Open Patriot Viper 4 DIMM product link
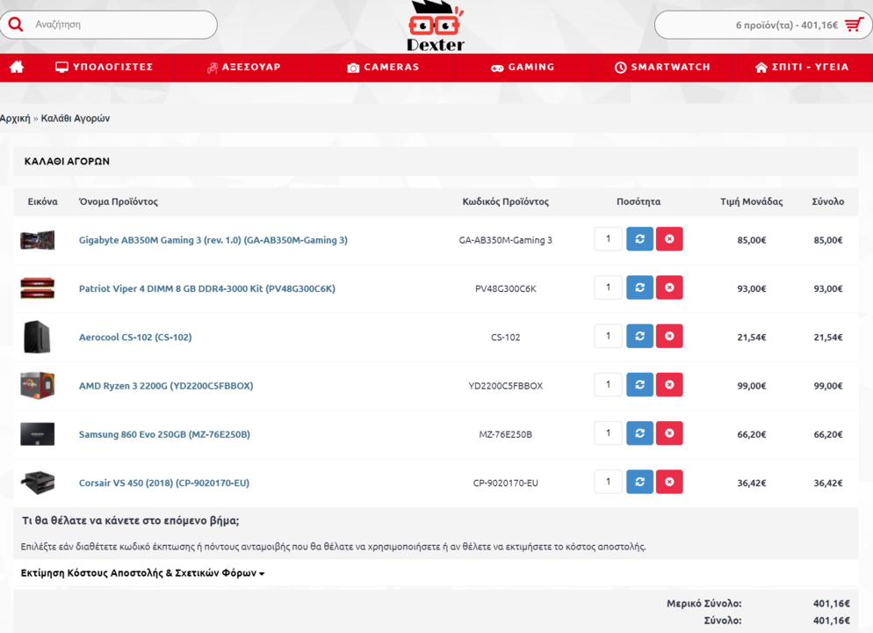Viewport: 873px width, 633px height. [x=207, y=288]
